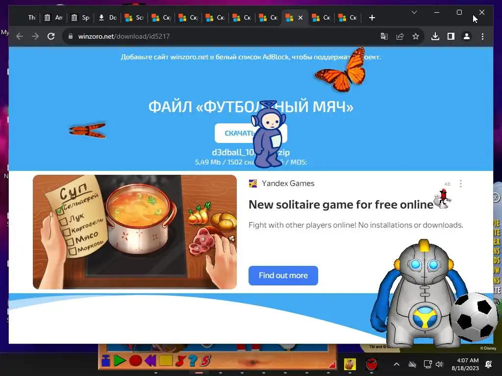502x376 pixels.
Task: Click the small folded-wing butterfly at left
Action: [87, 130]
